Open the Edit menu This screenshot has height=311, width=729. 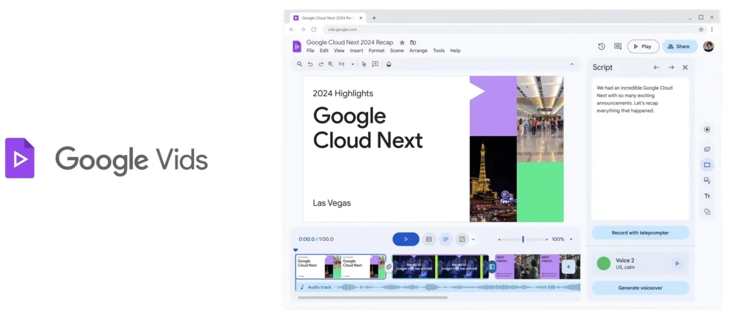[x=324, y=50]
